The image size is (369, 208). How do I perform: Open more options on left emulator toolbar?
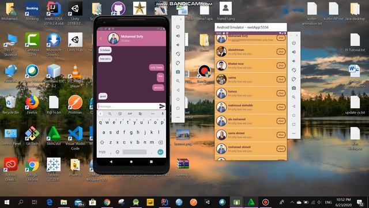178,117
